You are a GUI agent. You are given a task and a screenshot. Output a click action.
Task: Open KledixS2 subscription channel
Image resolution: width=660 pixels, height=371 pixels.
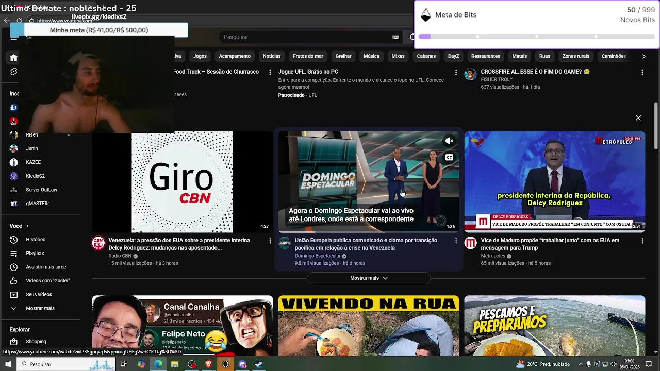pyautogui.click(x=35, y=176)
